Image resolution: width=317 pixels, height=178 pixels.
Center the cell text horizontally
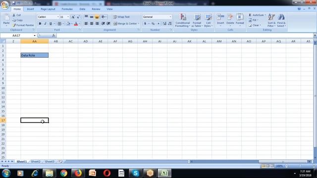pos(92,24)
